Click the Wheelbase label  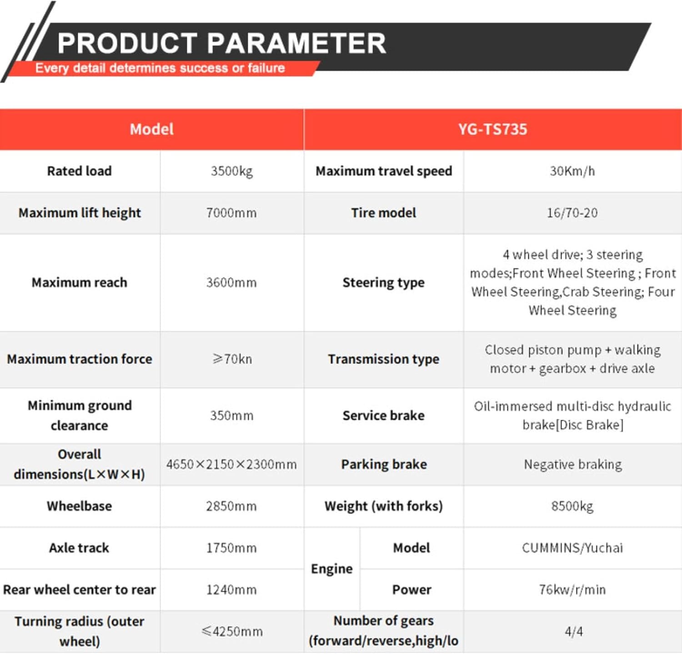click(x=80, y=506)
